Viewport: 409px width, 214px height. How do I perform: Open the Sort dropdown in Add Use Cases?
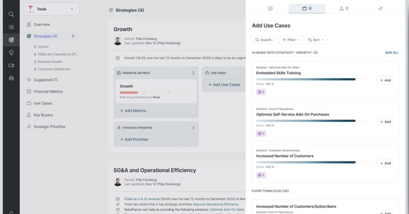[315, 40]
